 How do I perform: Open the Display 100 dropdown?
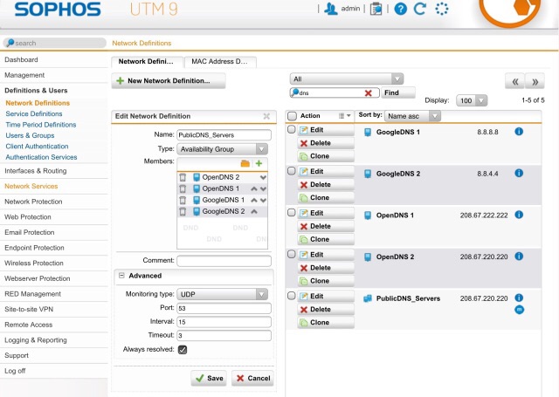coord(472,100)
